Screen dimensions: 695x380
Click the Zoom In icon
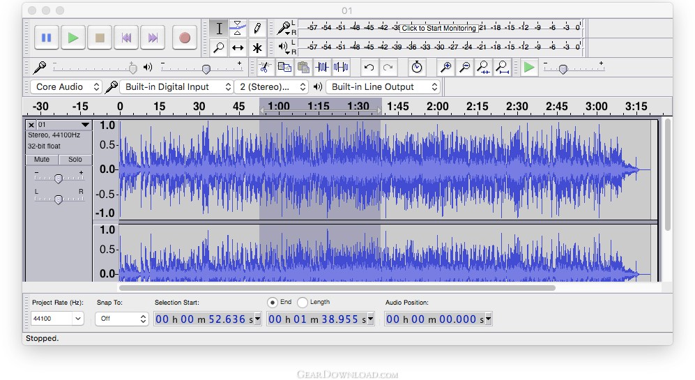pyautogui.click(x=445, y=68)
